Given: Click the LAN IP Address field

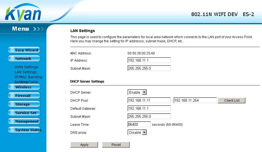Looking at the screenshot, I should tap(149, 60).
